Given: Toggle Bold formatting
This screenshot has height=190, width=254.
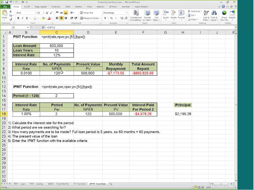Looking at the screenshot, I should pos(18,18).
